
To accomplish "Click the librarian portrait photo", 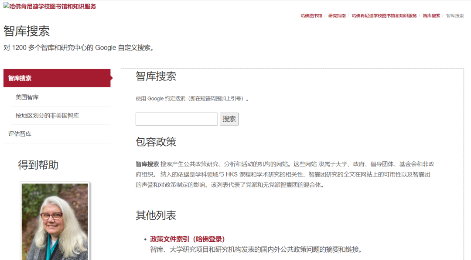I will coord(55,221).
